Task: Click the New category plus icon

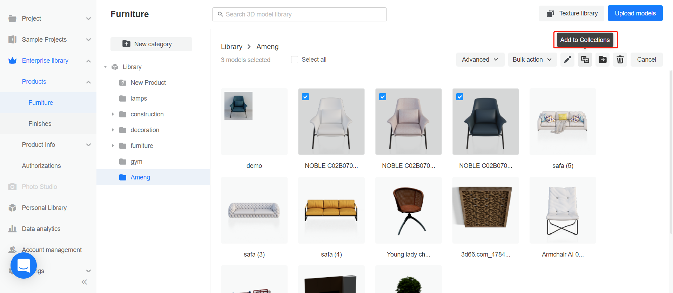Action: 126,44
